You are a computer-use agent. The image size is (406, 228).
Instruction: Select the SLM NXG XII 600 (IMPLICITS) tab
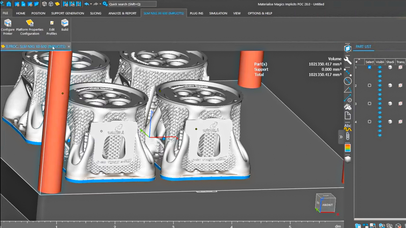tap(163, 13)
